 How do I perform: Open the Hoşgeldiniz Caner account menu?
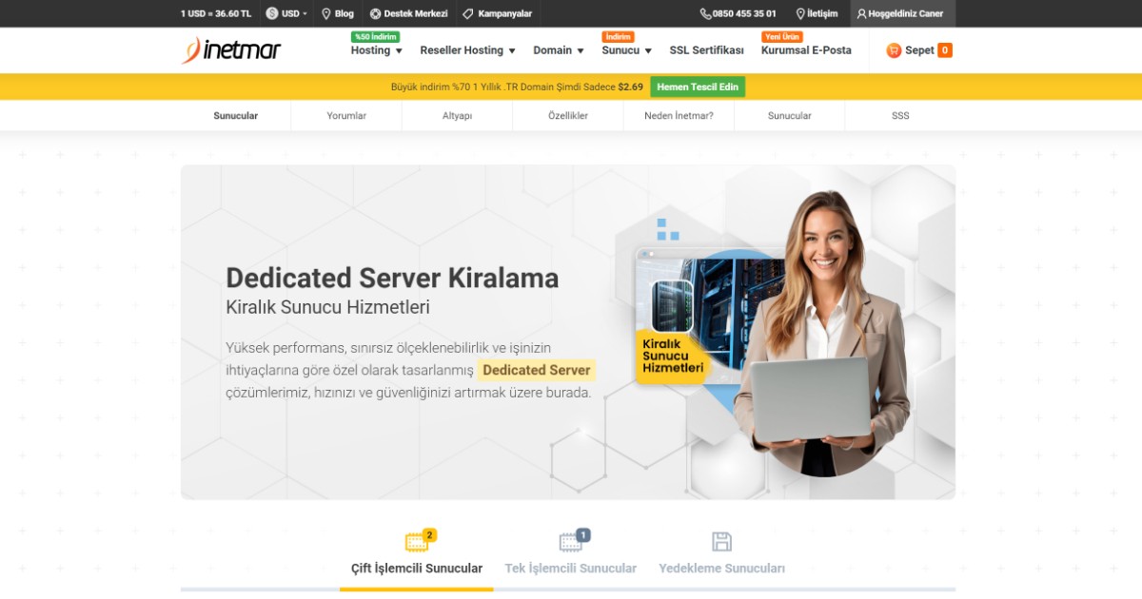(x=900, y=13)
